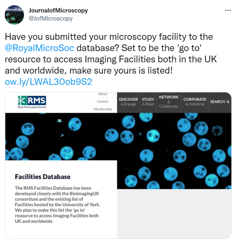Select the Membership menu item
The height and width of the screenshot is (244, 234).
103,109
